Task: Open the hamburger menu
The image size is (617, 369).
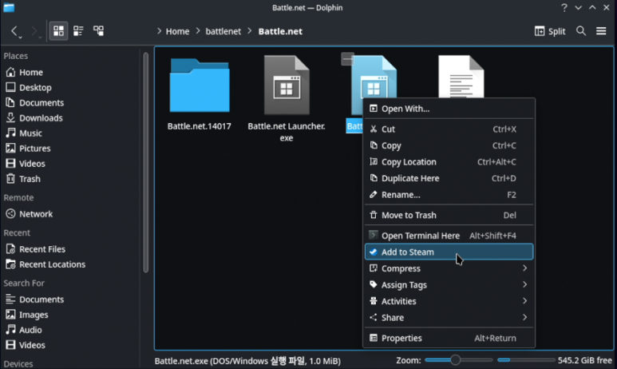Action: point(601,31)
